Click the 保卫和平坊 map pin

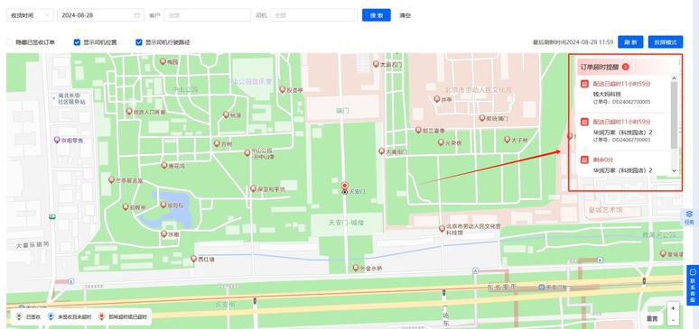pyautogui.click(x=253, y=188)
